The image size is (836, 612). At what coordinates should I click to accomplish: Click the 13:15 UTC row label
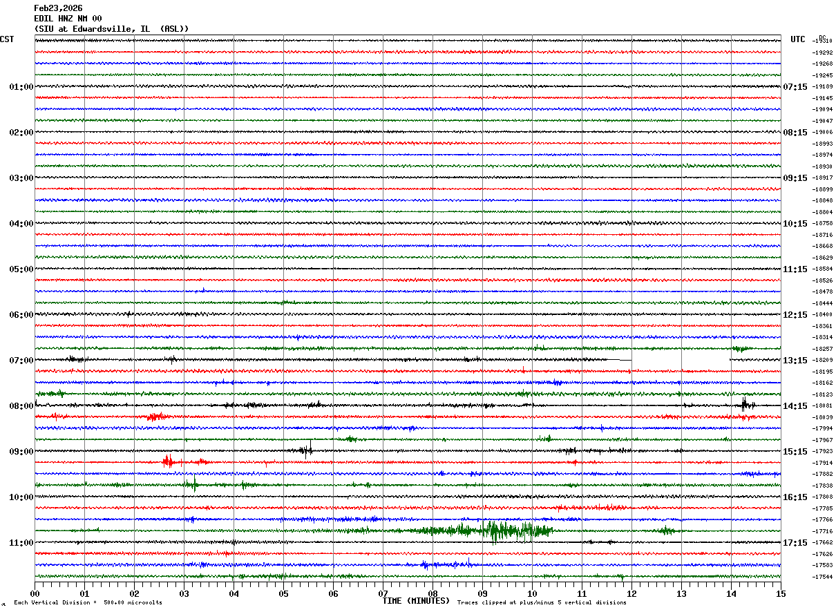[x=795, y=361]
